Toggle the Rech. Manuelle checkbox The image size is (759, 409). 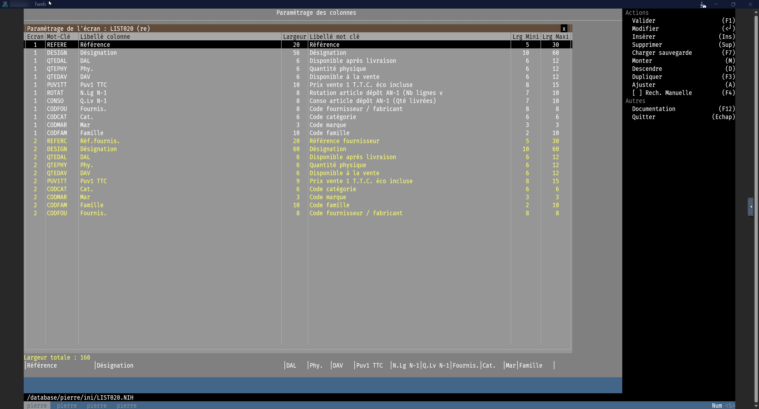[x=637, y=93]
